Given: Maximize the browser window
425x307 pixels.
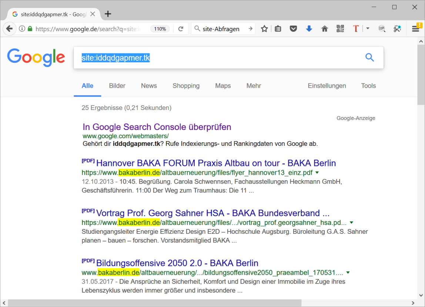Looking at the screenshot, I should [394, 7].
